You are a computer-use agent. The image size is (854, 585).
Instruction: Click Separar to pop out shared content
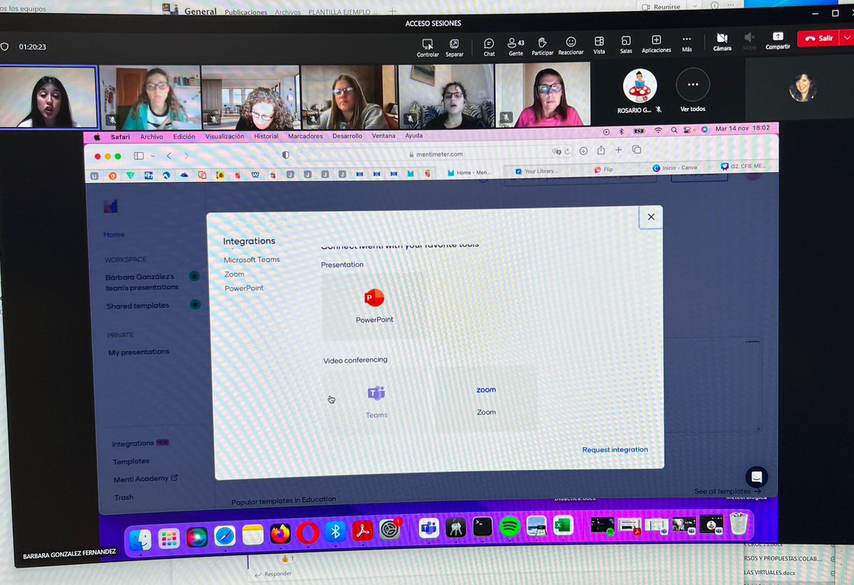(x=454, y=48)
